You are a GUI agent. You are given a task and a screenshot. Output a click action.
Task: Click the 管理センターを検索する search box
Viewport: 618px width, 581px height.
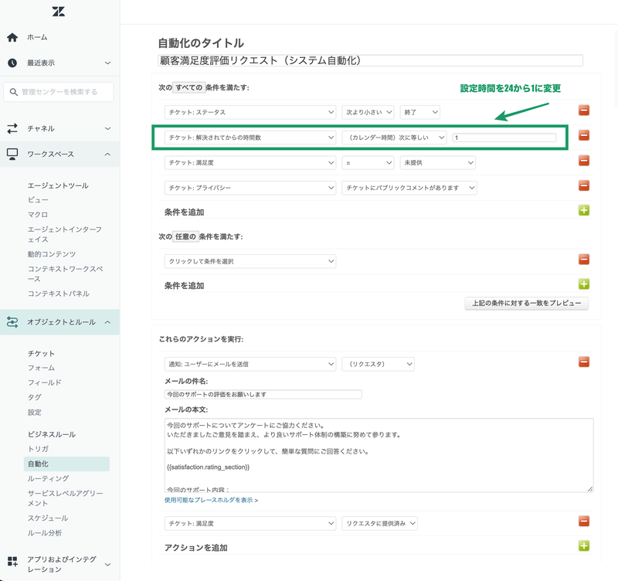click(60, 92)
